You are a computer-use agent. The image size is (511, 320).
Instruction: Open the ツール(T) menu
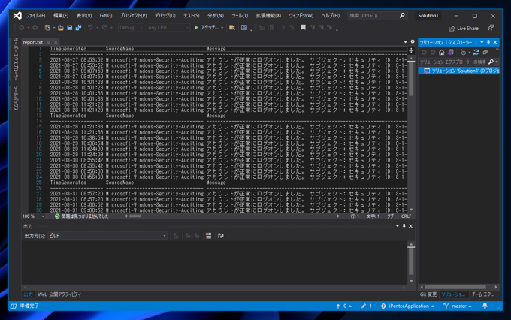[x=240, y=15]
